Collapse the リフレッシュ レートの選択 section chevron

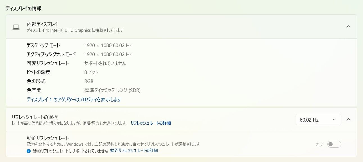348,119
